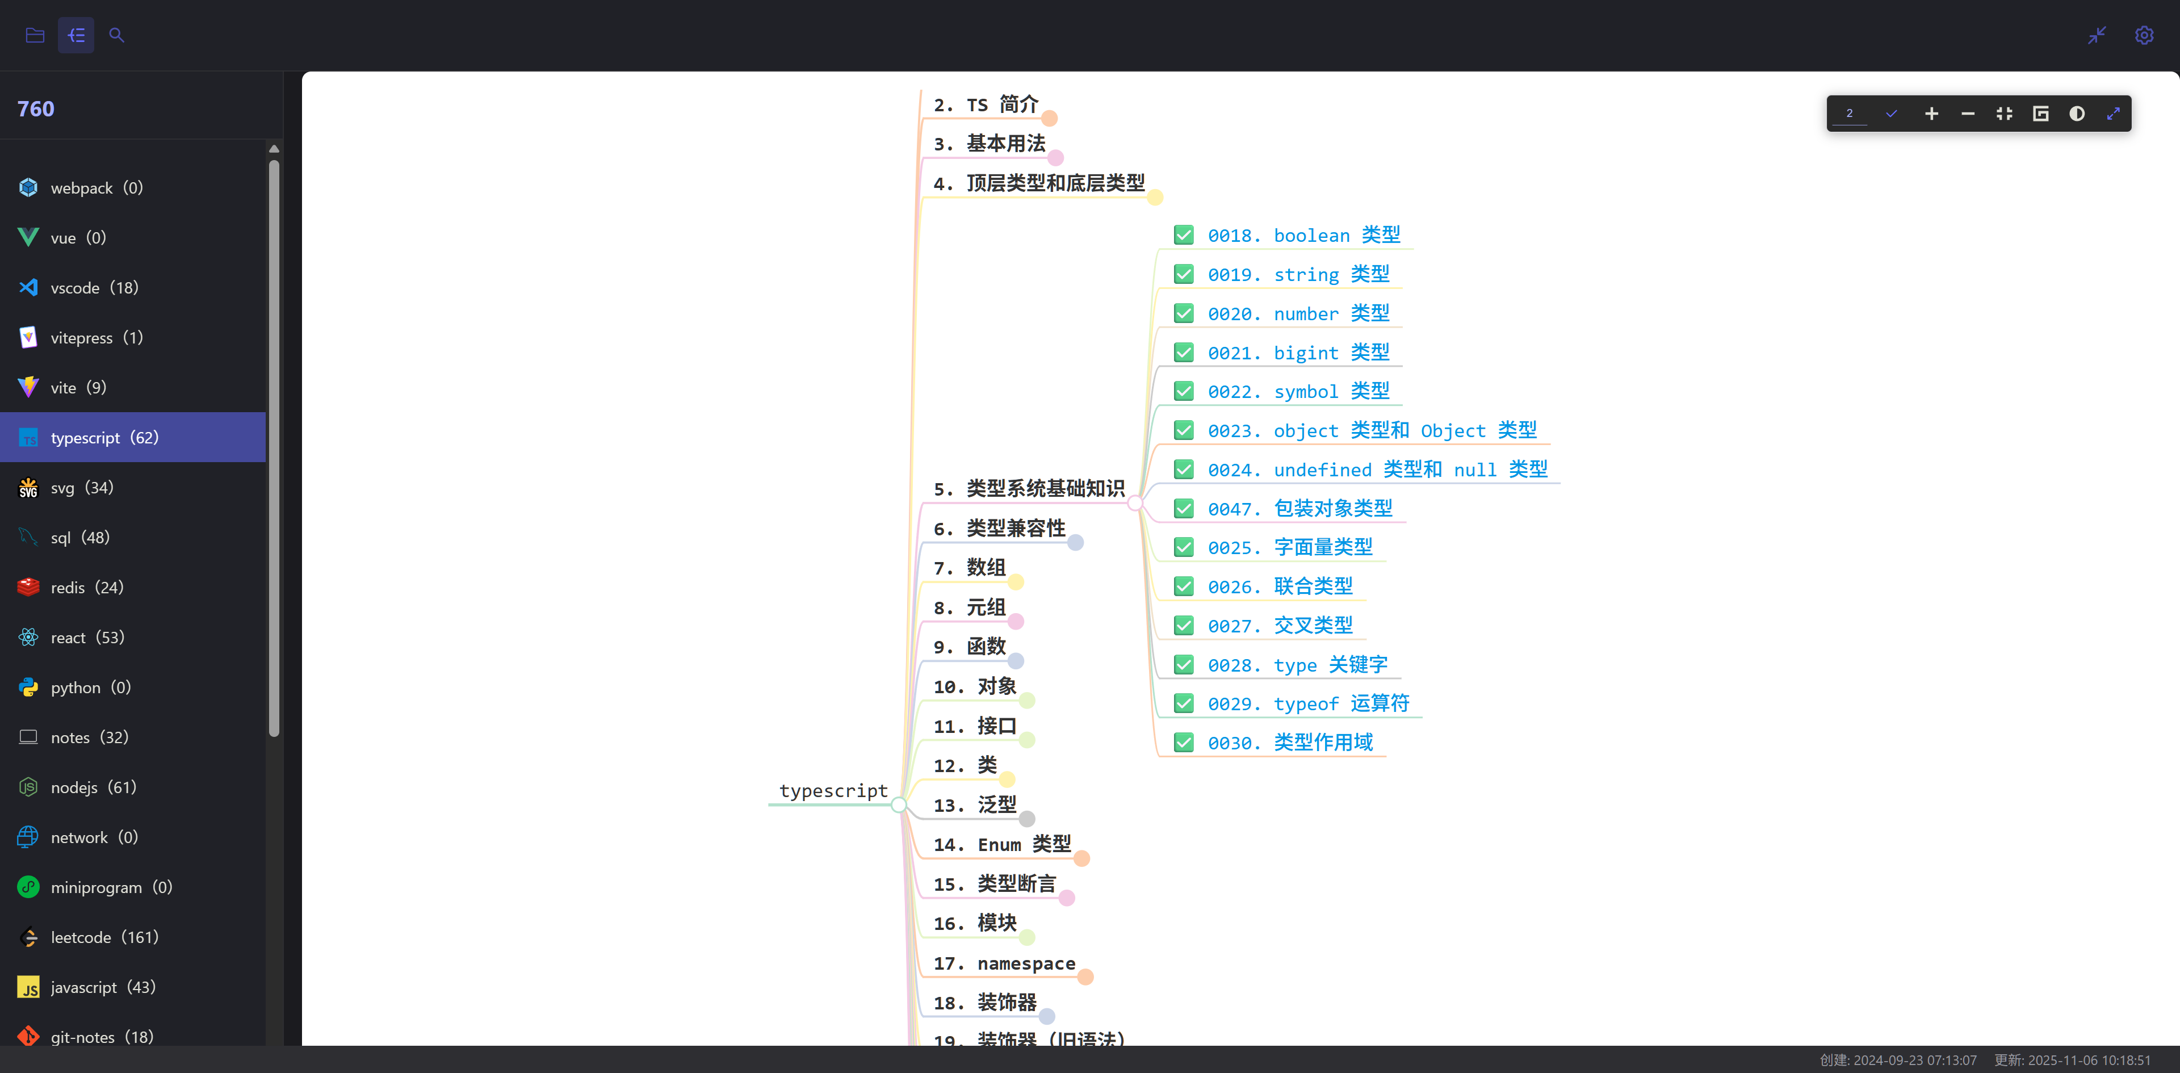Select leetcode (161) in sidebar
The image size is (2180, 1073).
coord(104,937)
